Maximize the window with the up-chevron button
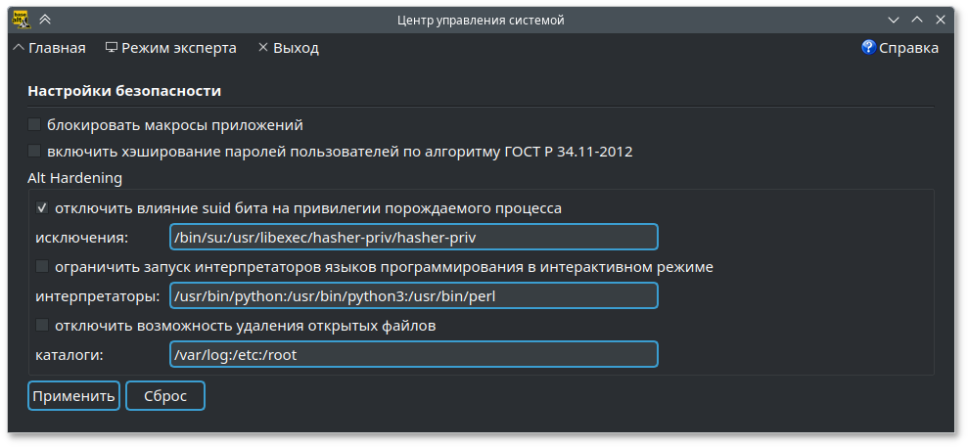 (x=917, y=20)
